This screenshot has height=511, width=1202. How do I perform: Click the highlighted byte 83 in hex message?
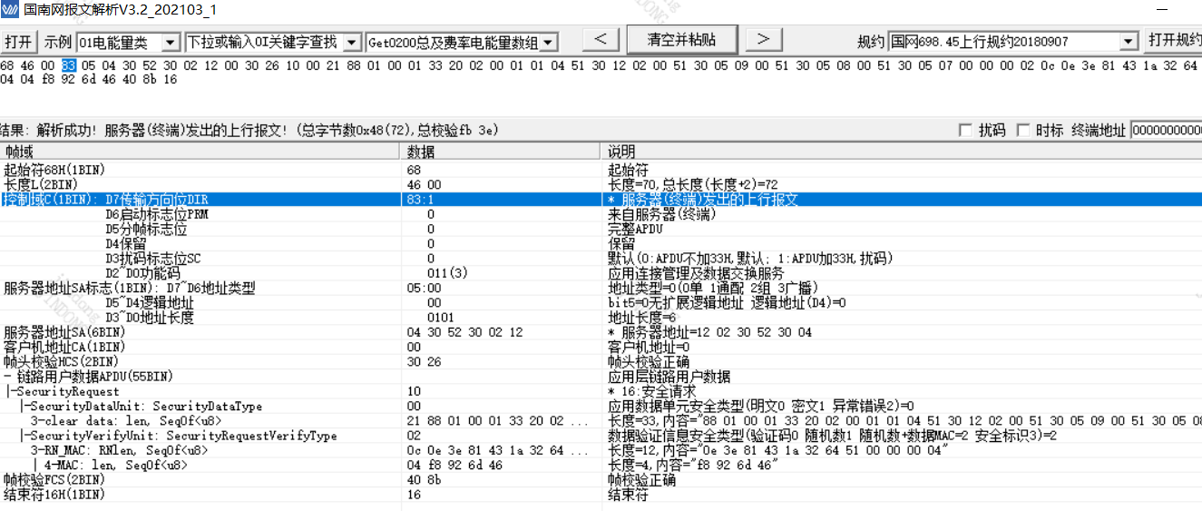(69, 66)
